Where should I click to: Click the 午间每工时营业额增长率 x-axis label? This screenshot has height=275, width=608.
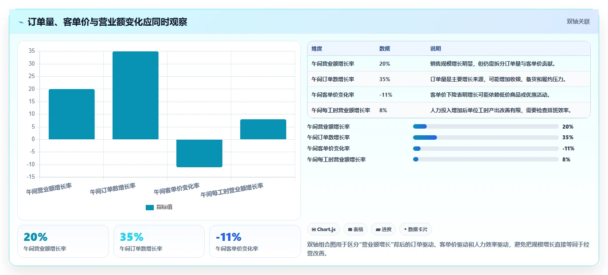(x=232, y=190)
